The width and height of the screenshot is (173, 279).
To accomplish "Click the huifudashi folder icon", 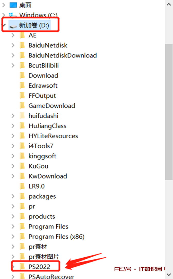I will coord(22,116).
